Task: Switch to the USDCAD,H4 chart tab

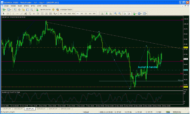Action: click(x=18, y=109)
